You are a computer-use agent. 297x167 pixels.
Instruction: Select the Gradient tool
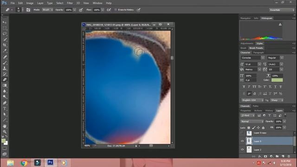(5, 85)
